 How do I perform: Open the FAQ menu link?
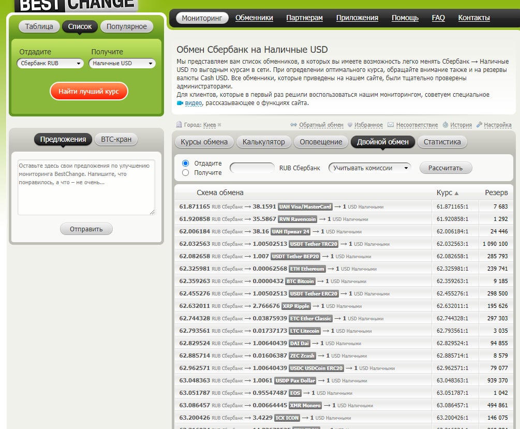coord(438,18)
